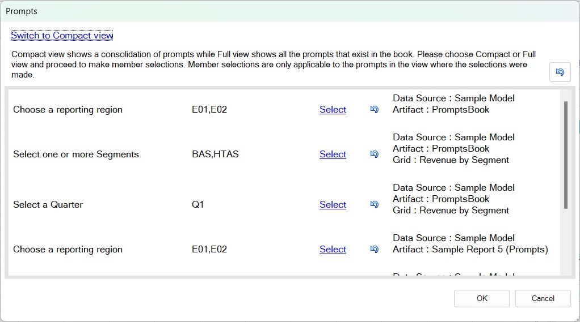Screen dimensions: 580x322
Task: Cancel the Prompts dialog
Action: point(543,298)
